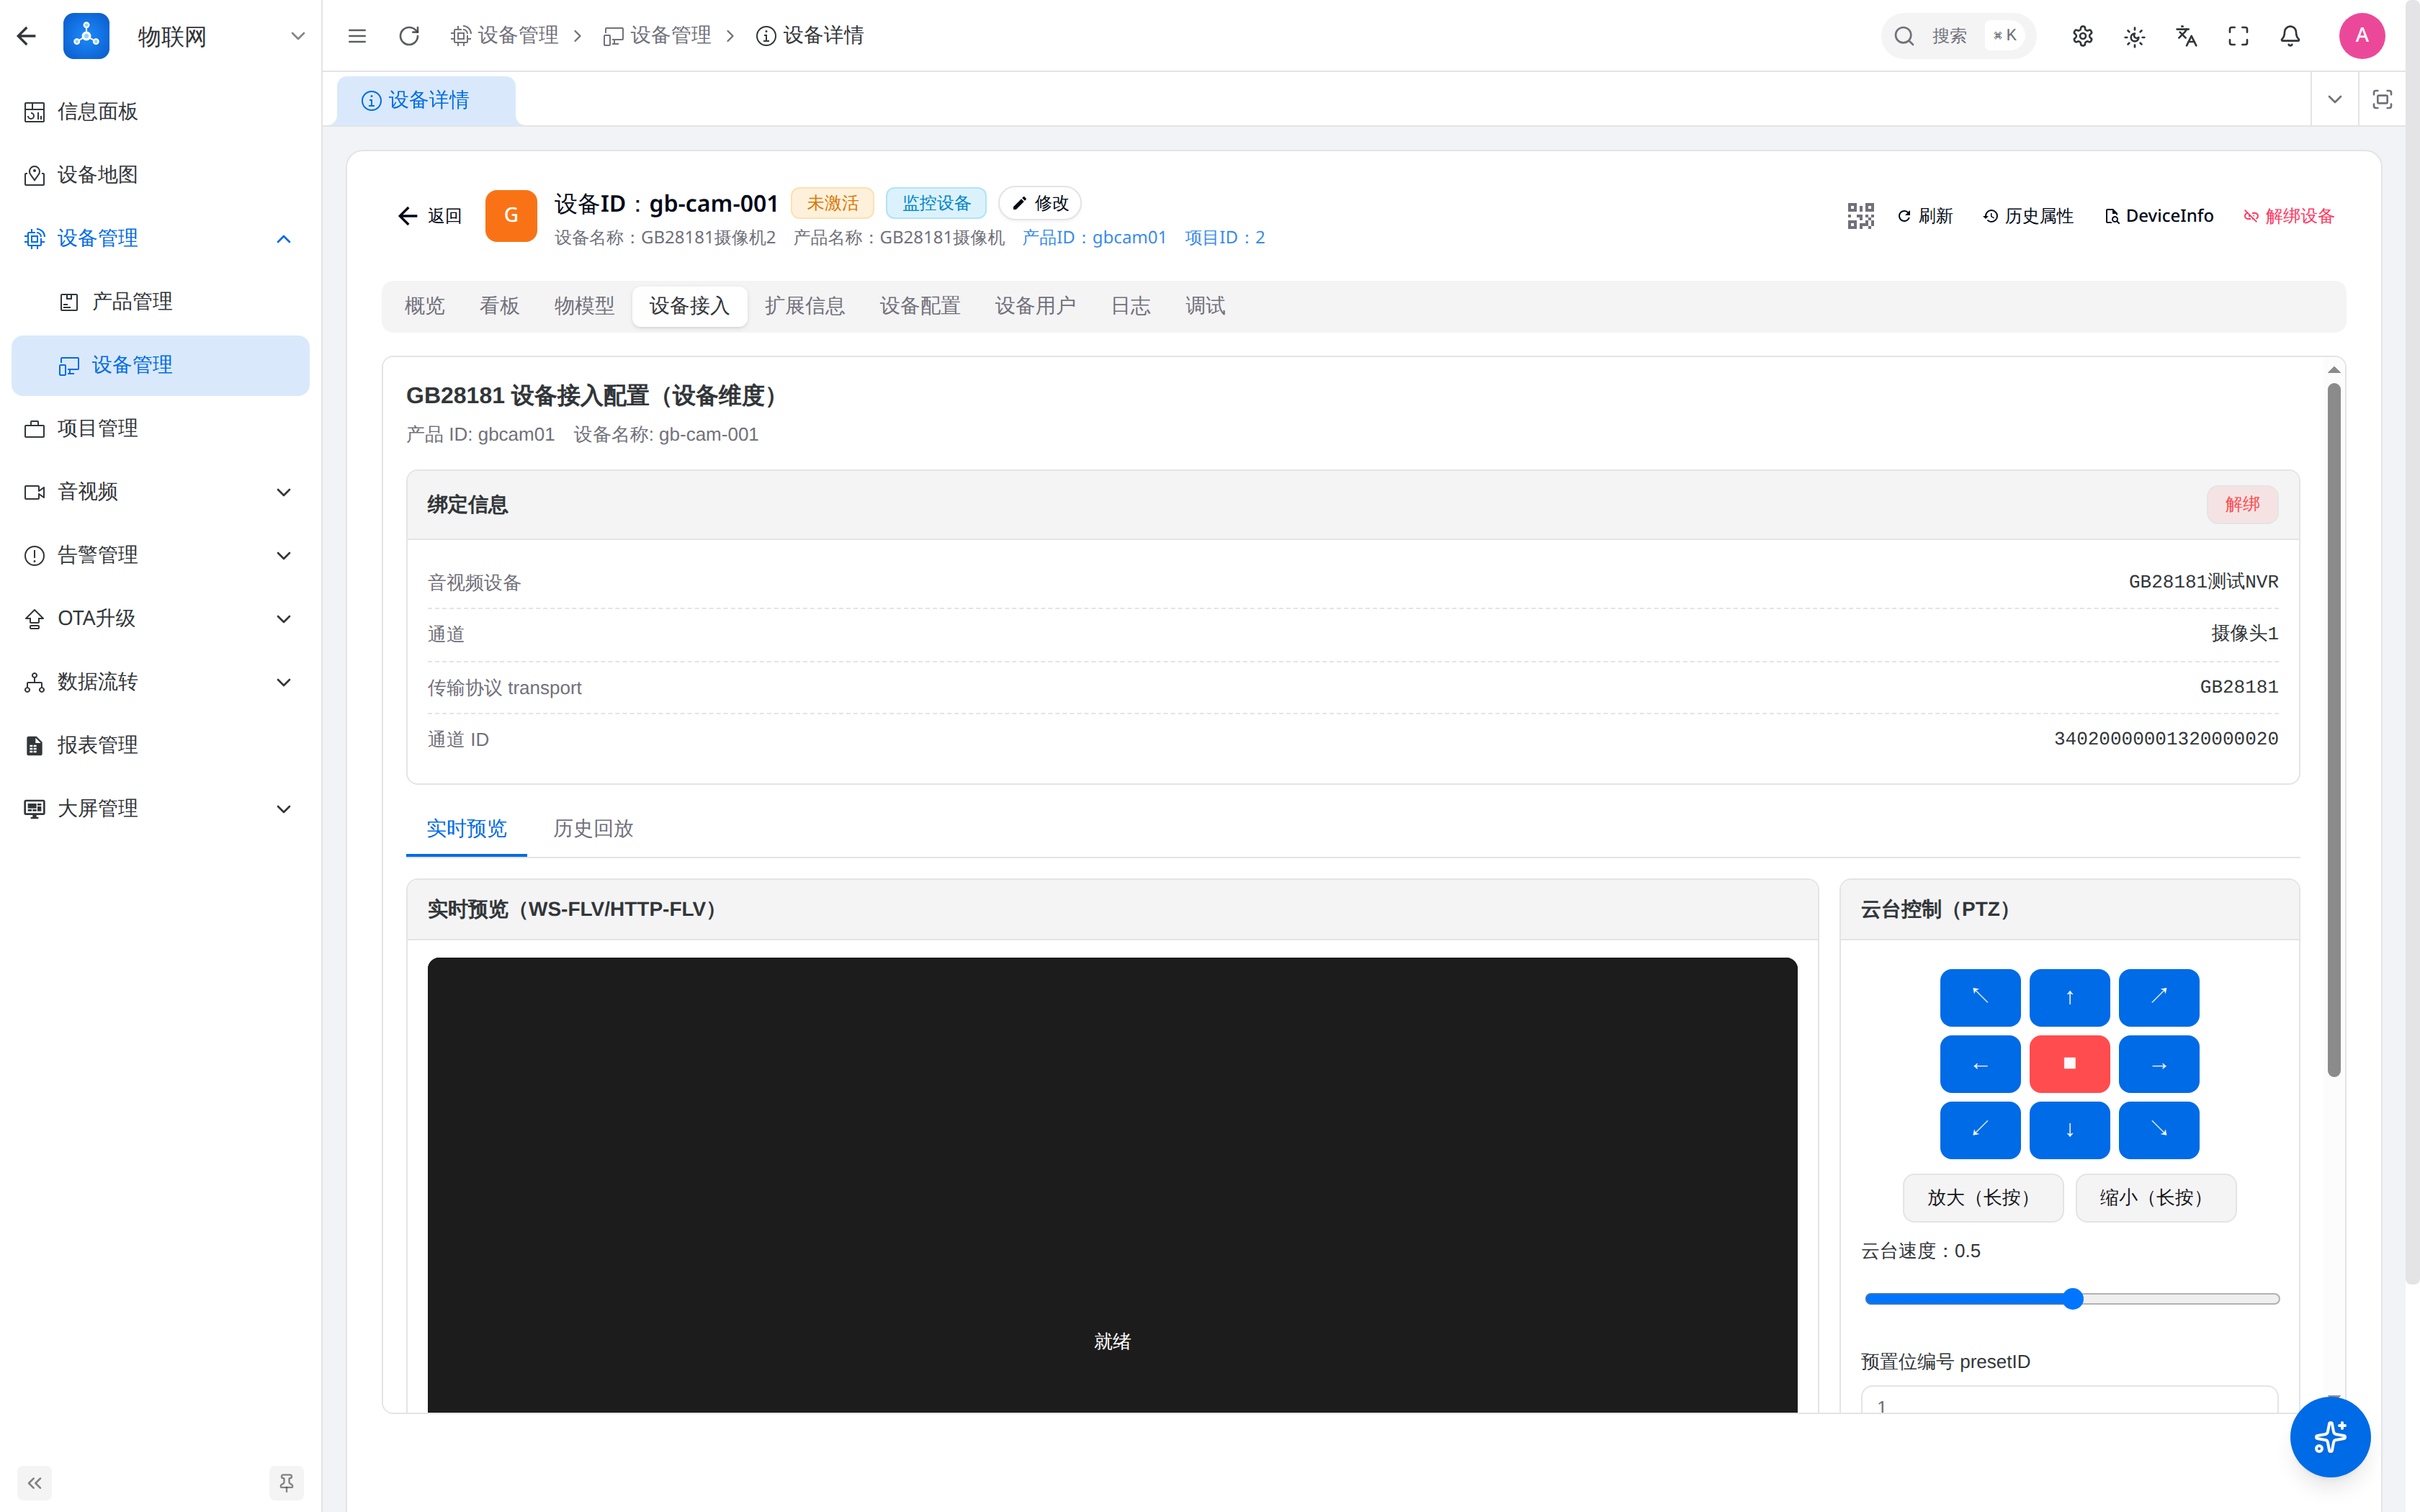Stop PTZ movement with red button
The image size is (2420, 1512).
(x=2070, y=1064)
